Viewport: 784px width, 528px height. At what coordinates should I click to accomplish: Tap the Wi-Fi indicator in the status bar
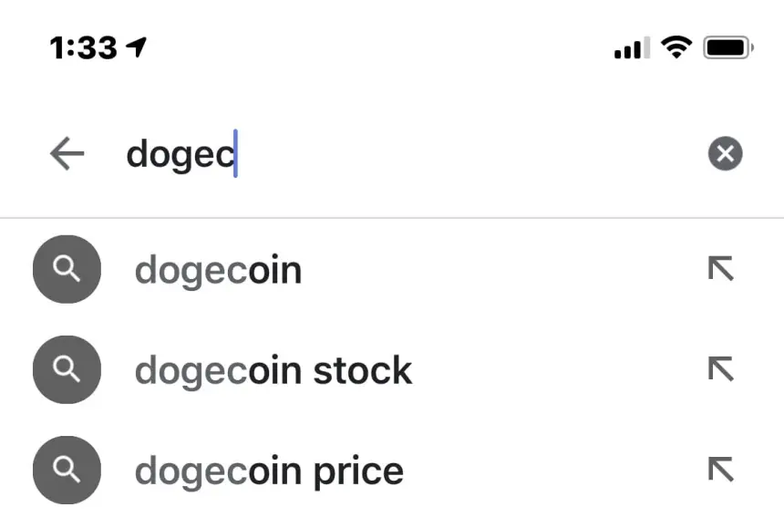675,47
